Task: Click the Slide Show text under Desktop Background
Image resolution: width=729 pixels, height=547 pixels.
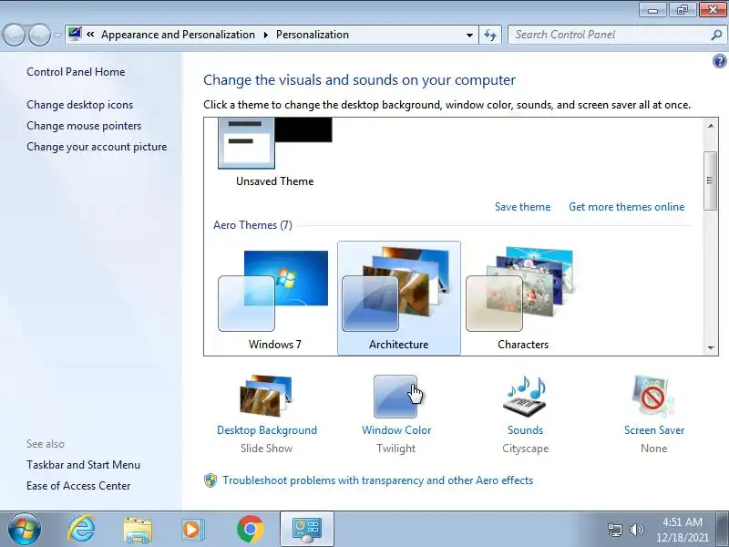Action: (266, 449)
